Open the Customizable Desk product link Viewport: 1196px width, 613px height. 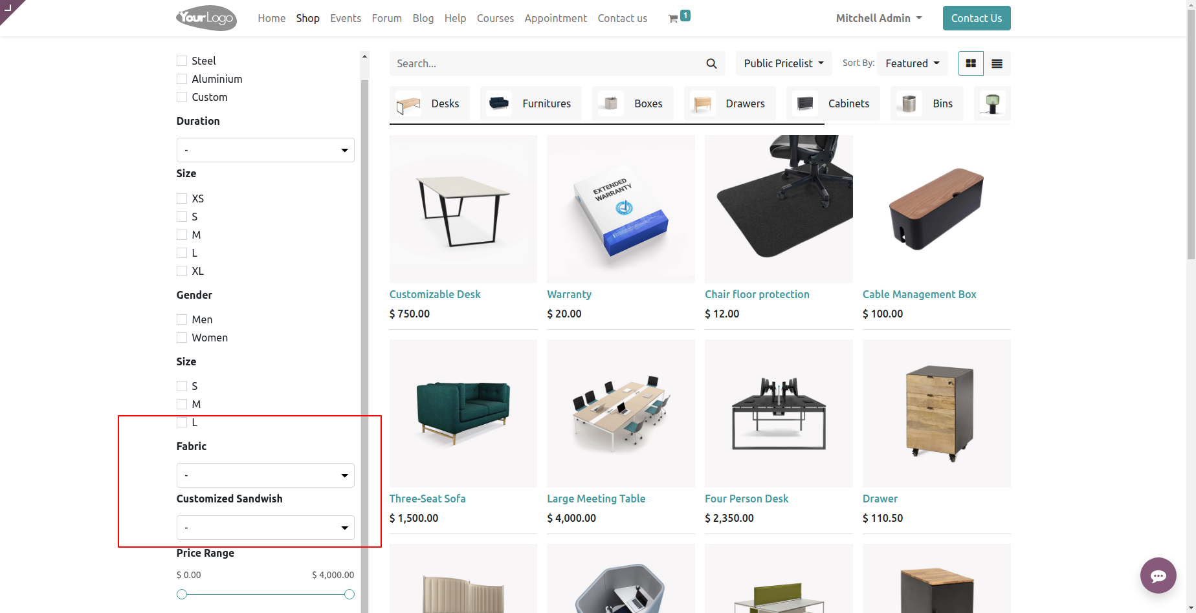pos(435,294)
